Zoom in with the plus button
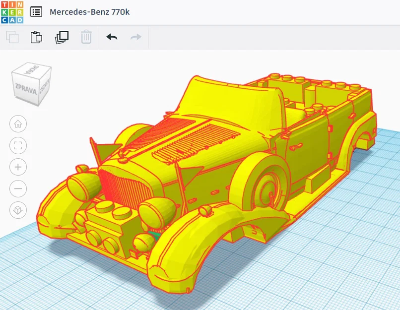400x310 pixels. coord(18,167)
